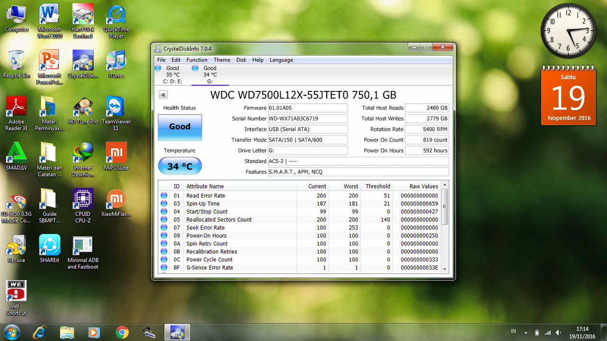Open CrystalDiskInfo desktop shortcut
The height and width of the screenshot is (341, 607).
coord(83,64)
